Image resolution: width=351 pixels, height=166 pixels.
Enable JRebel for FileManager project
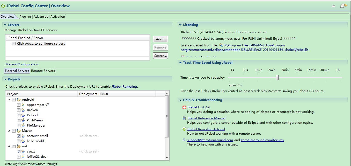coord(19,126)
